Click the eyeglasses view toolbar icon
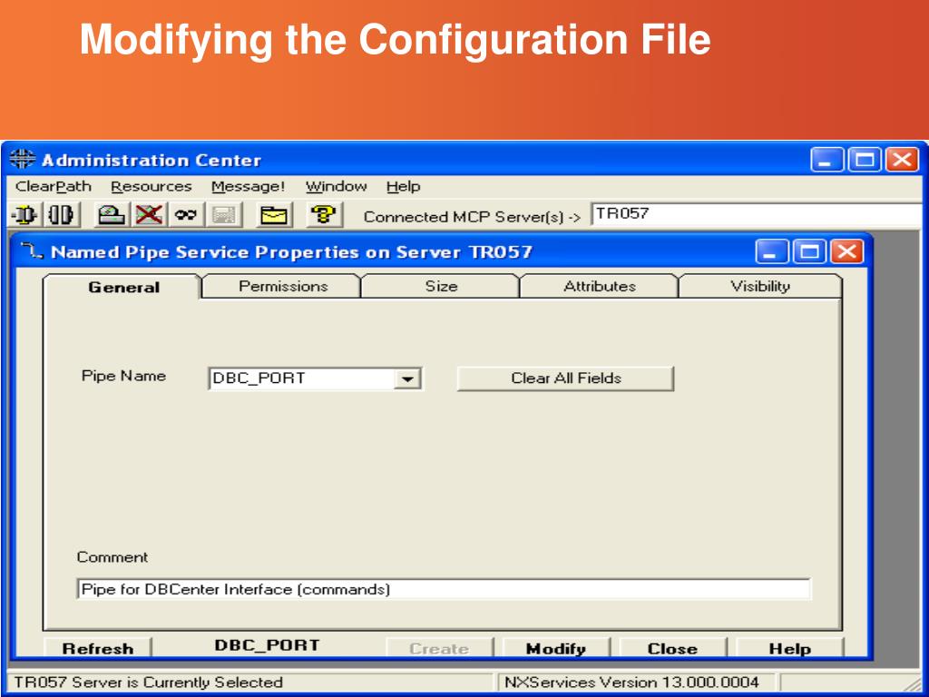Viewport: 929px width, 697px height. 185,214
